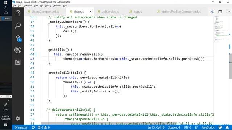232x130 pixels.
Task: Split the editor to the right
Action: pos(220,12)
